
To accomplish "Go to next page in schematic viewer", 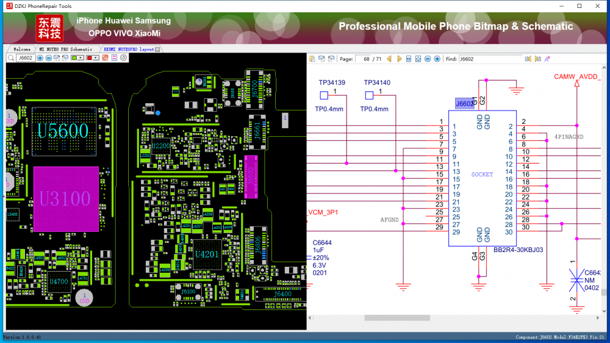I will tap(399, 59).
